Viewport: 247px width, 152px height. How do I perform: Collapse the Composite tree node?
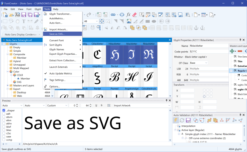tap(8, 54)
